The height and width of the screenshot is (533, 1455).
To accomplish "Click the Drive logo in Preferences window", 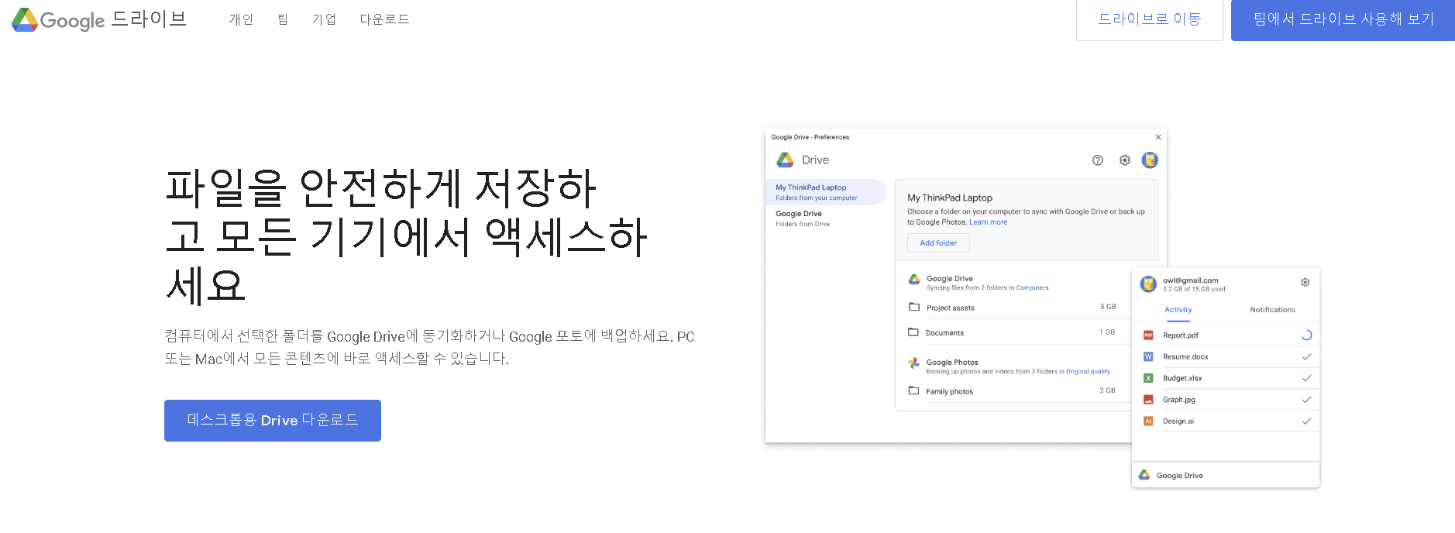I will point(786,160).
